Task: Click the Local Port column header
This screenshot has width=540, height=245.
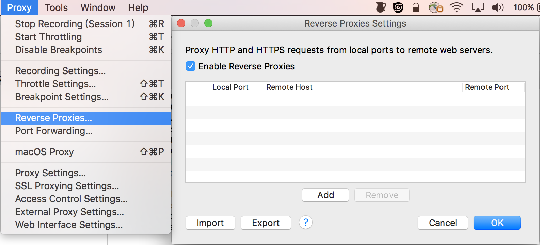Action: tap(237, 87)
